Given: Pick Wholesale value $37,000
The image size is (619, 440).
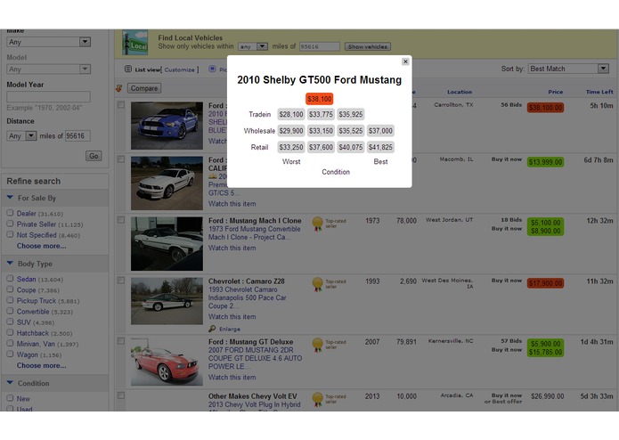Looking at the screenshot, I should click(x=380, y=131).
